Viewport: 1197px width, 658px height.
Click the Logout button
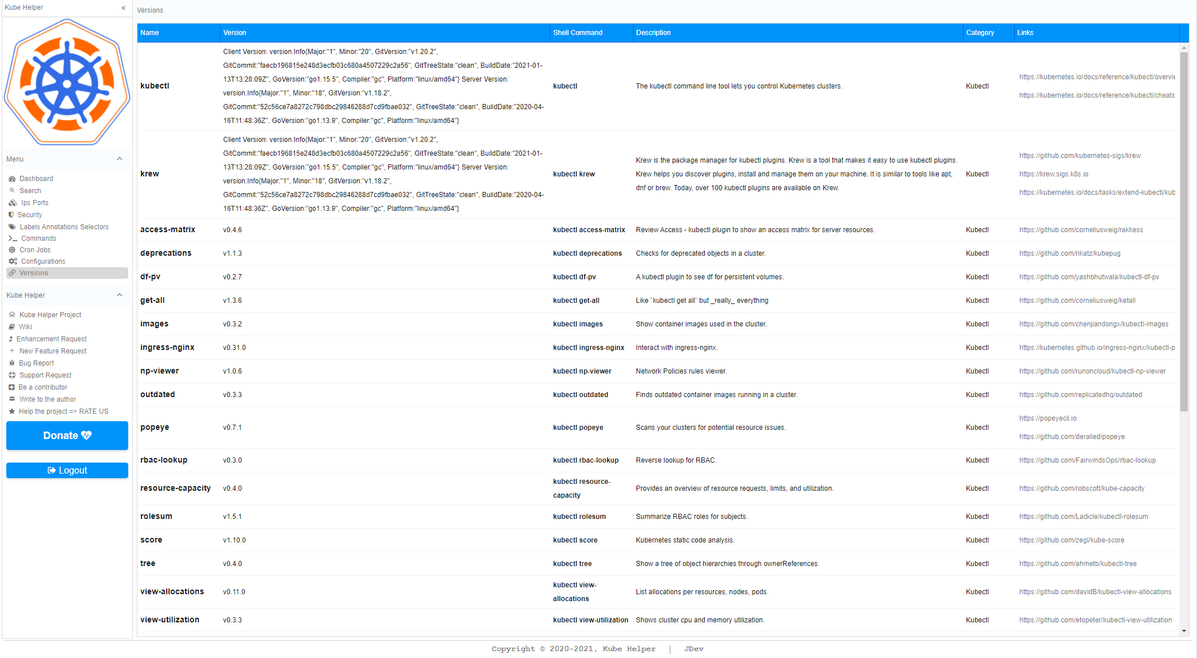pyautogui.click(x=67, y=470)
